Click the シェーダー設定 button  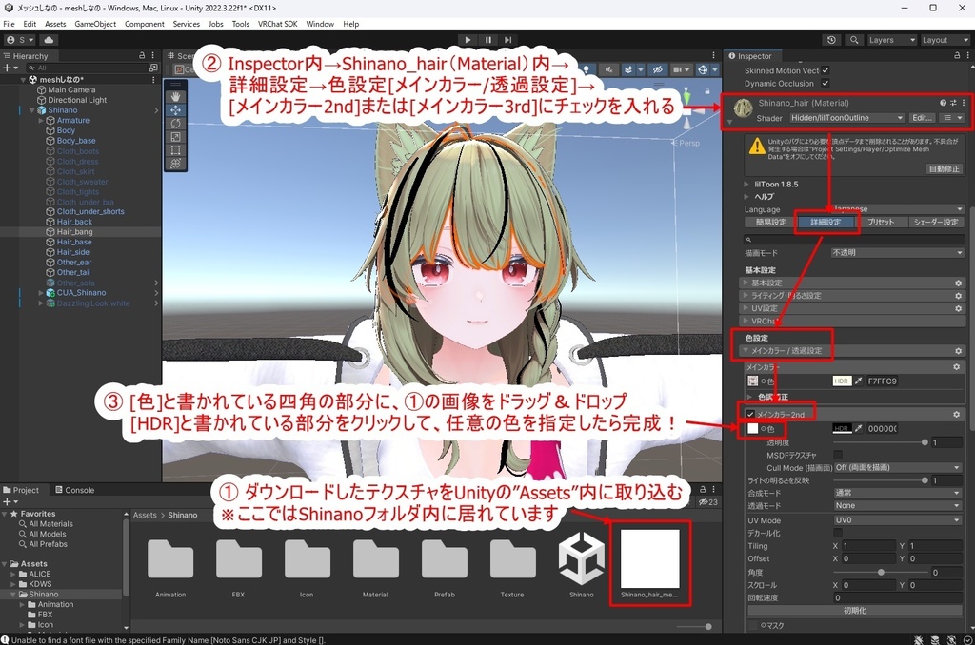tap(935, 222)
